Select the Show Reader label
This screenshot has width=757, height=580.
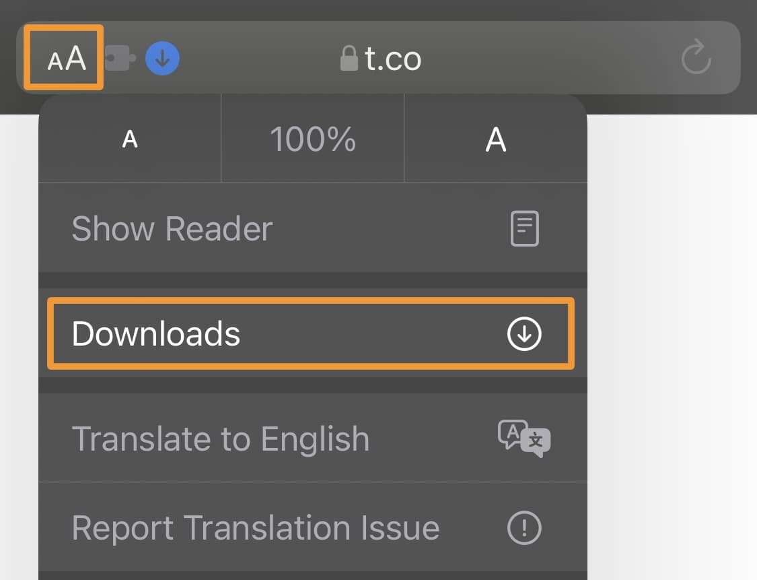pos(172,229)
